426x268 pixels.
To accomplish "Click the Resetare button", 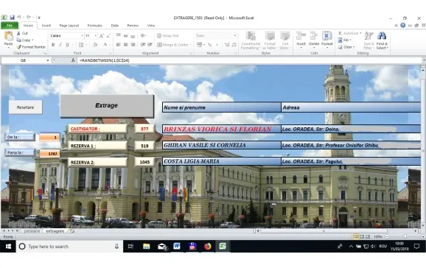I will [25, 107].
